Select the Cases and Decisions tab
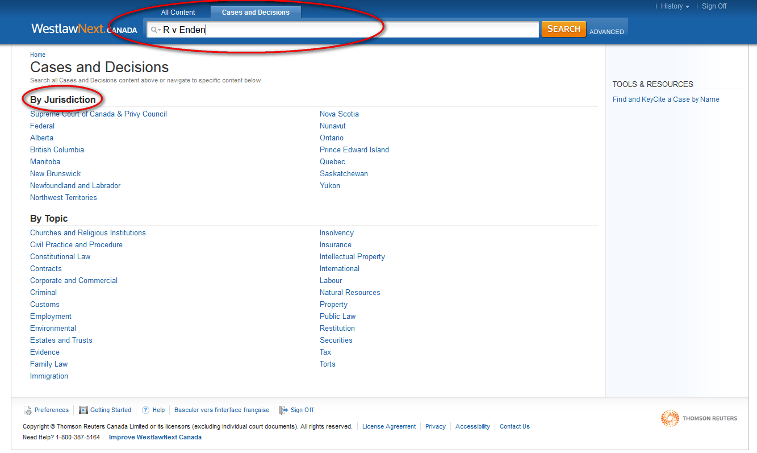The image size is (757, 453). pyautogui.click(x=256, y=12)
